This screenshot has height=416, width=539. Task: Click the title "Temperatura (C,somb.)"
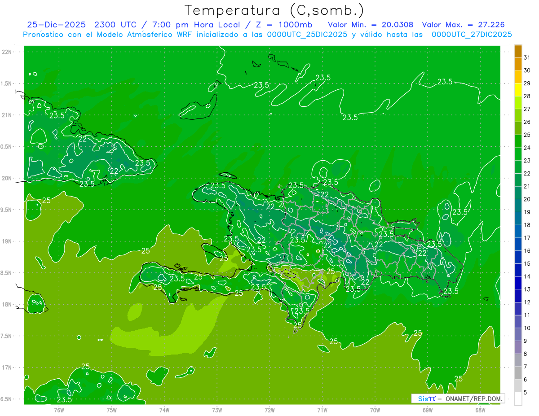(x=274, y=10)
